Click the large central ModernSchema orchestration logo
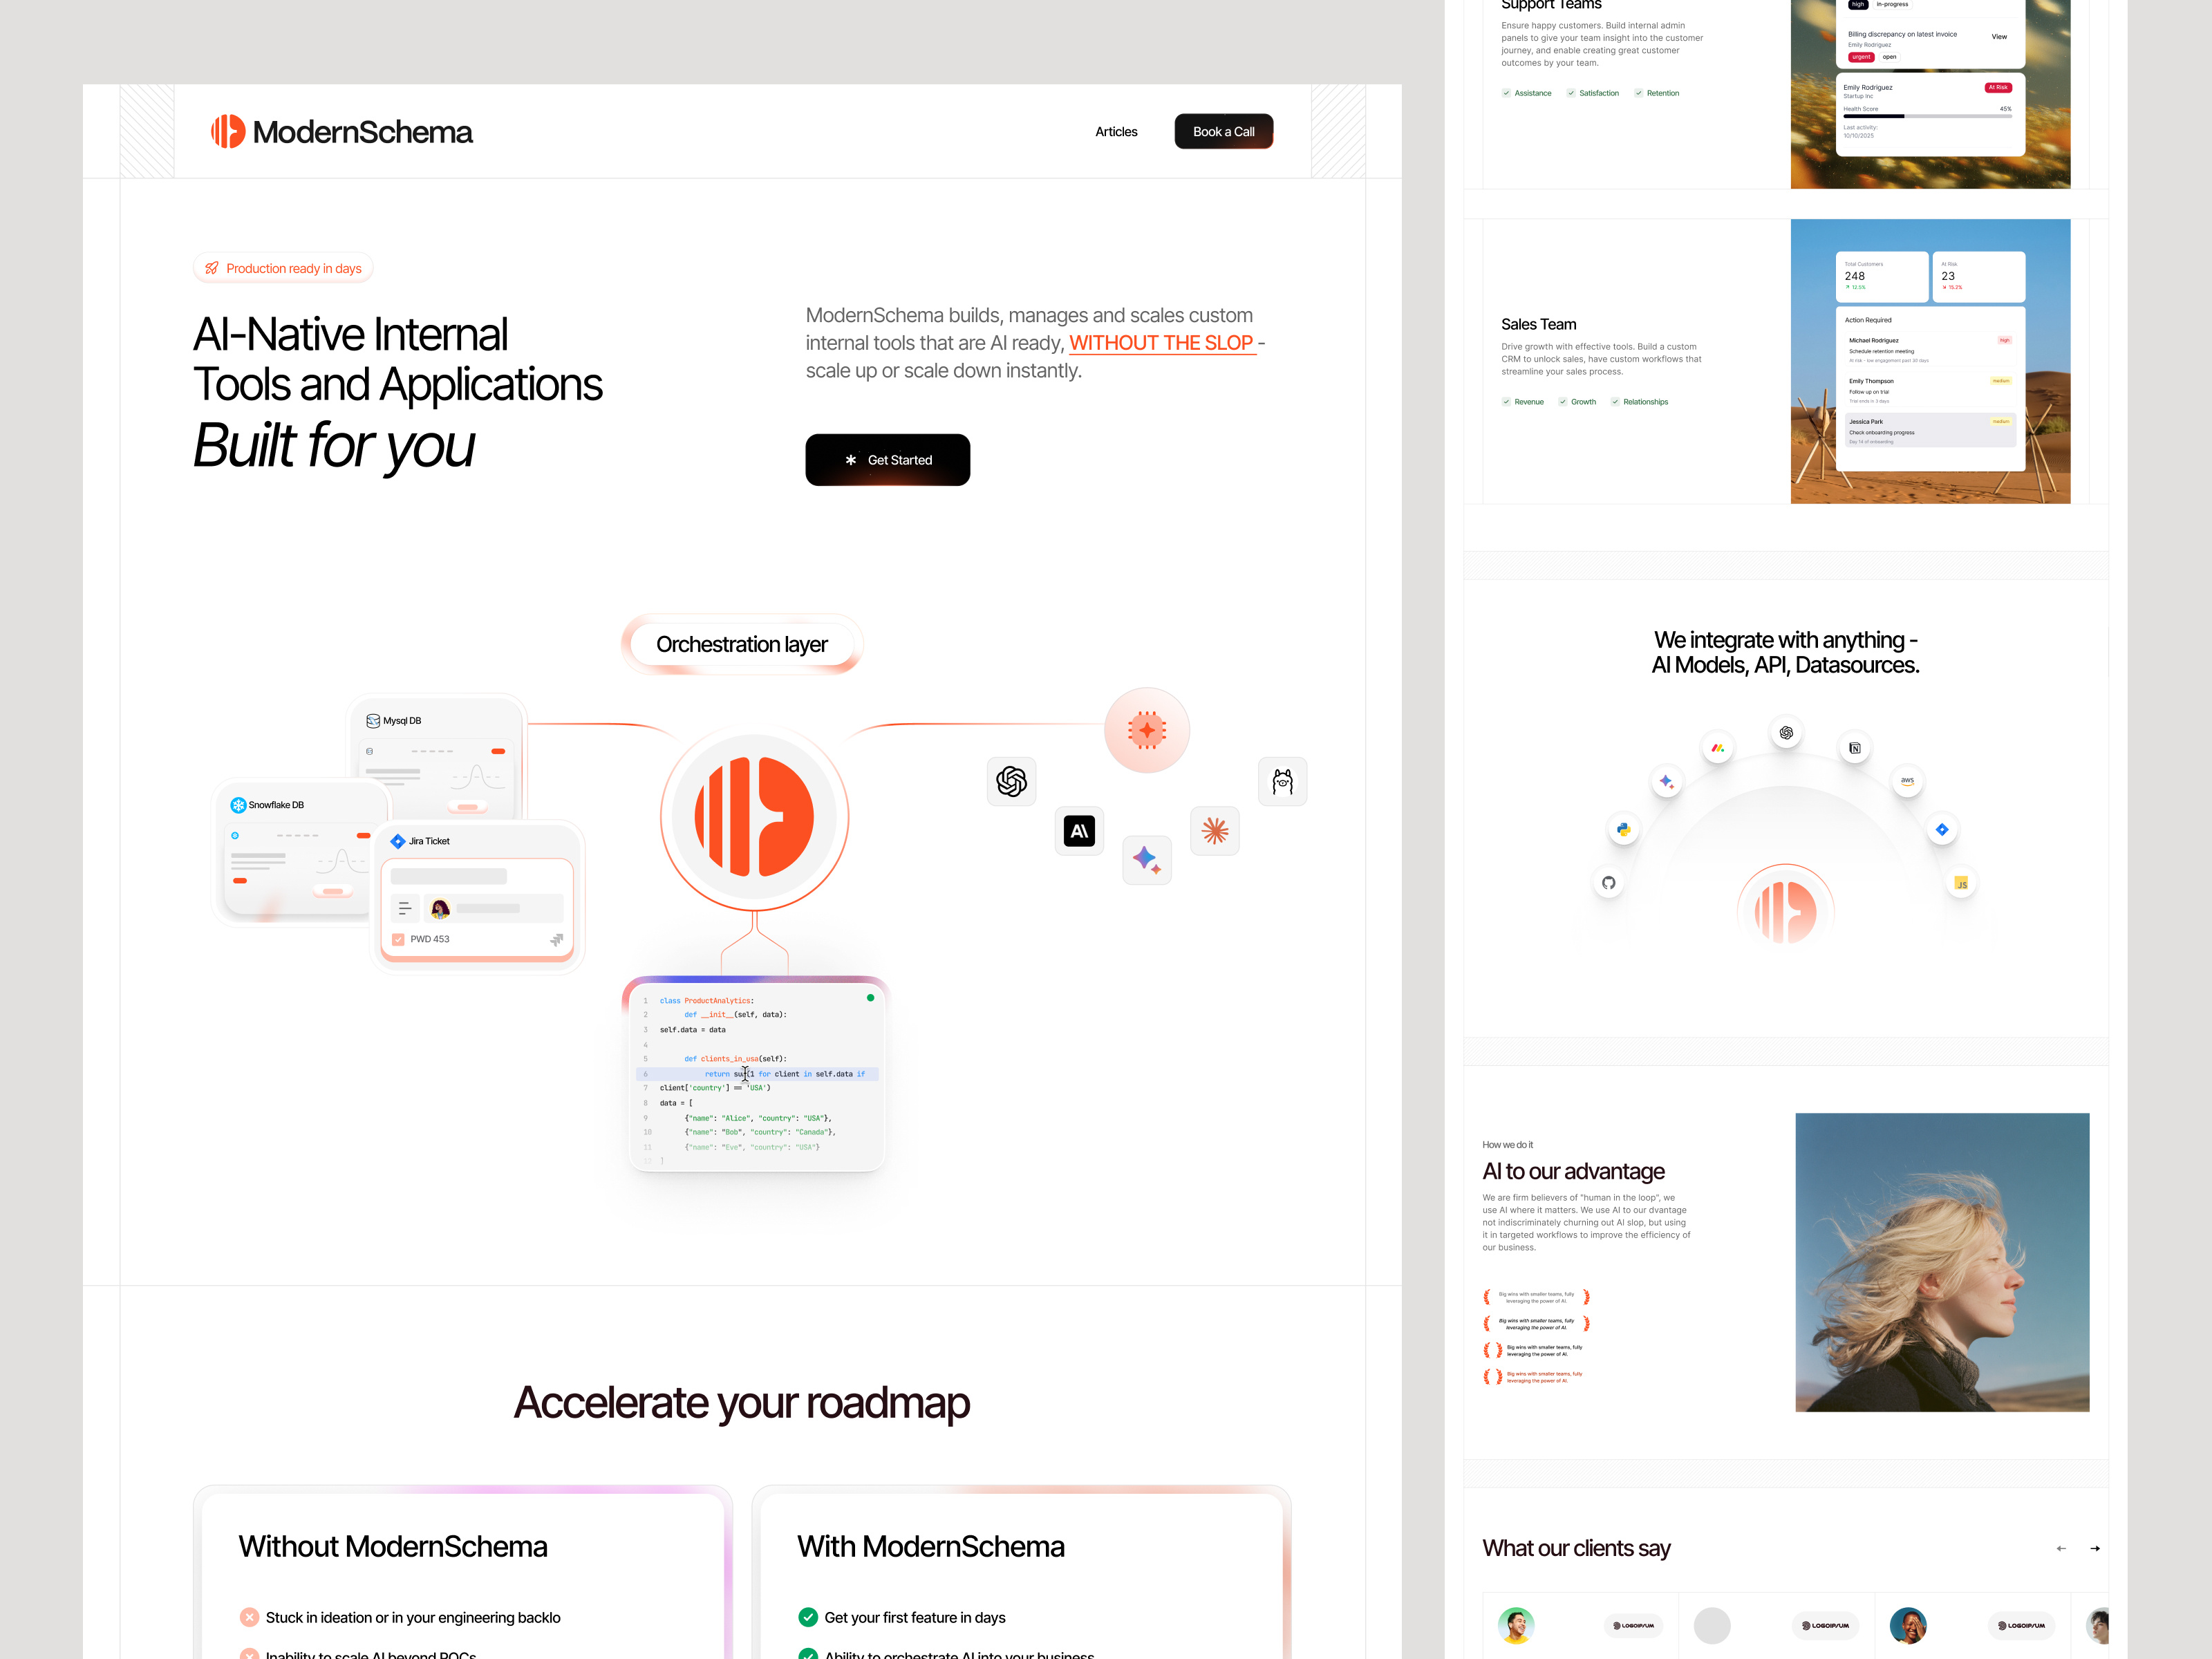This screenshot has height=1659, width=2212. coord(755,817)
